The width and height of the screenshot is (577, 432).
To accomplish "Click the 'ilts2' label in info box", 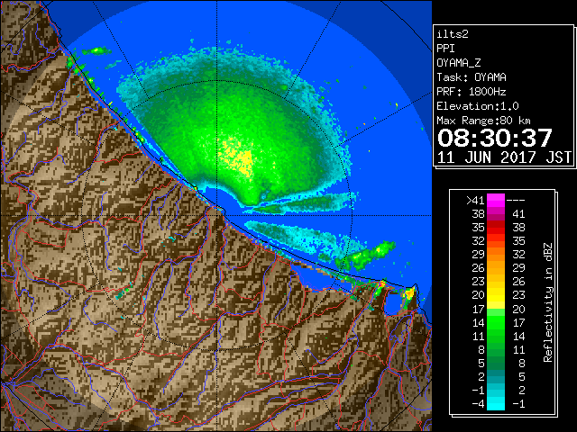I will click(x=453, y=34).
